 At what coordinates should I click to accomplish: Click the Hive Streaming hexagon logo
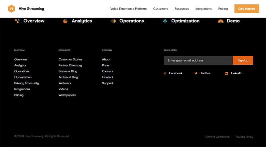[x=12, y=9]
